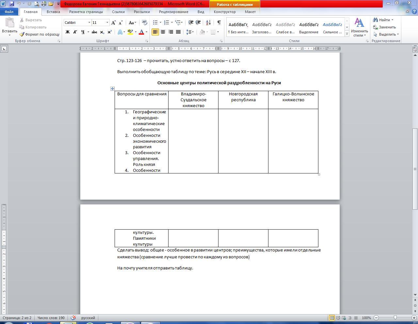Sort the selection alphabetically
This screenshot has height=324, width=418.
pos(208,23)
